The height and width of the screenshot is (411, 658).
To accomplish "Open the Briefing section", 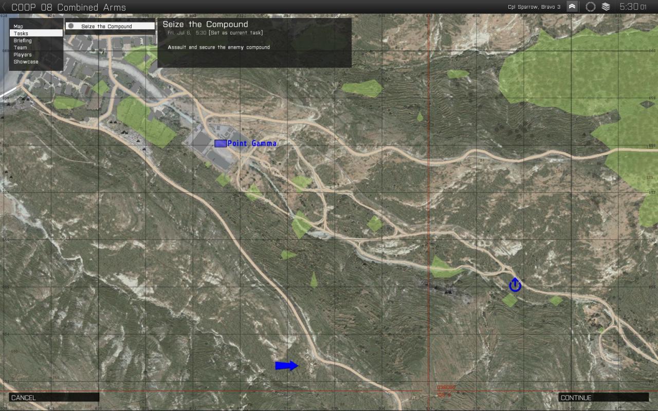I will pos(36,40).
